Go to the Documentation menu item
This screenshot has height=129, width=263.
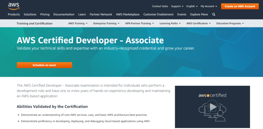[64, 15]
